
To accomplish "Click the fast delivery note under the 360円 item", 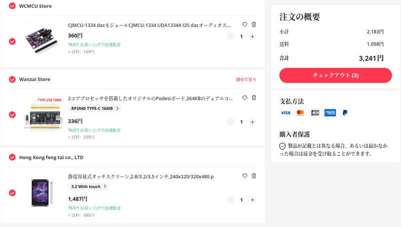I will pos(94,44).
